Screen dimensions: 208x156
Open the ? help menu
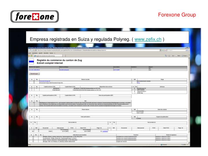pos(55,53)
